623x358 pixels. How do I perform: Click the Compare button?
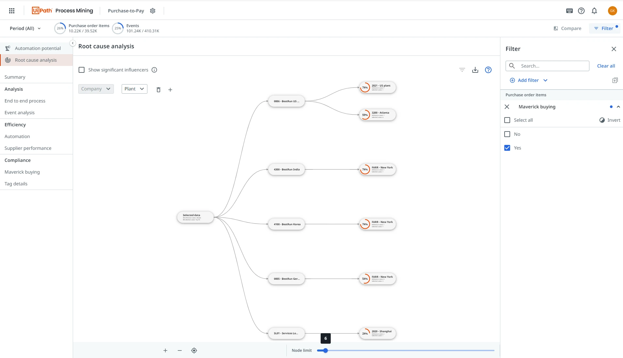point(568,28)
